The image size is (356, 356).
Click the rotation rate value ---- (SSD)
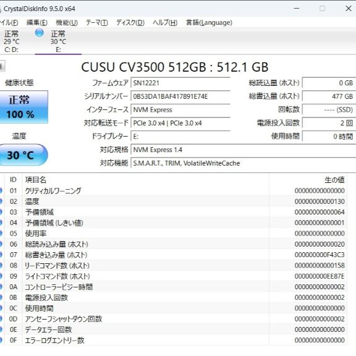pos(329,109)
